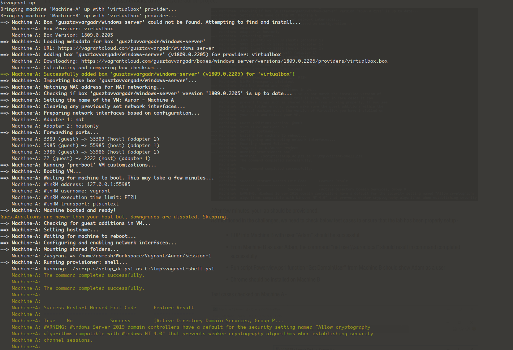The height and width of the screenshot is (350, 513).
Task: Select the 'Loading metadata for box' line
Action: pos(103,42)
